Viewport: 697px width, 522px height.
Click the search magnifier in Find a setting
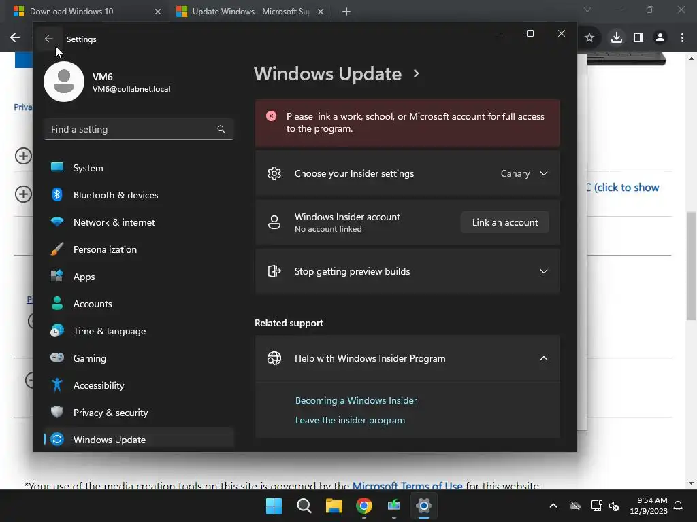(x=221, y=129)
